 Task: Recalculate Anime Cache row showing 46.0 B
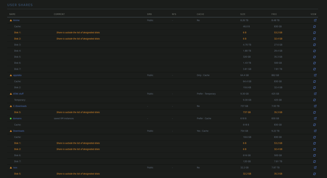(x=315, y=27)
